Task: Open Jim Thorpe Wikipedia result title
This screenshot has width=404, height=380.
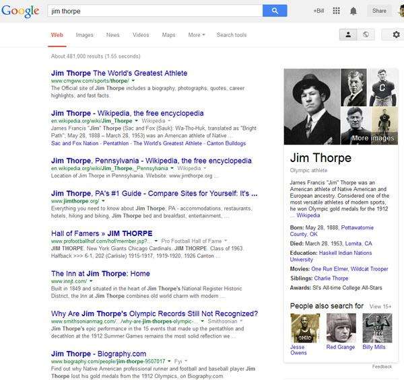Action: click(x=127, y=113)
